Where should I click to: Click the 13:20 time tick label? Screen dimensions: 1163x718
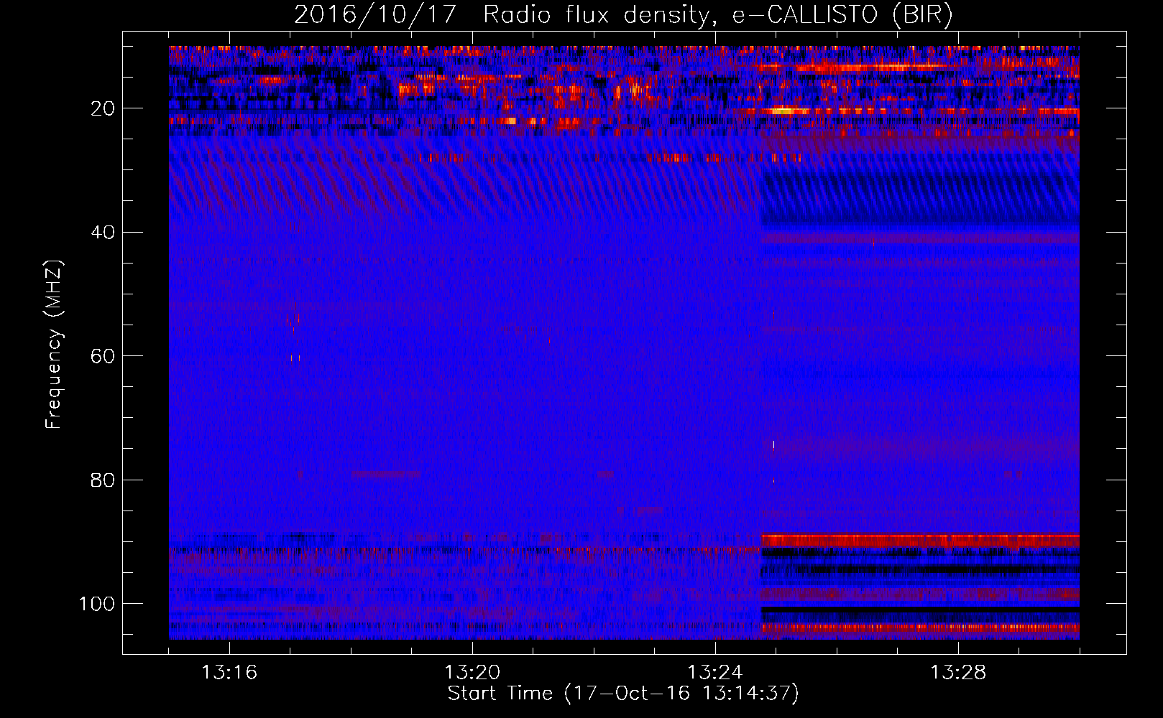tap(472, 673)
